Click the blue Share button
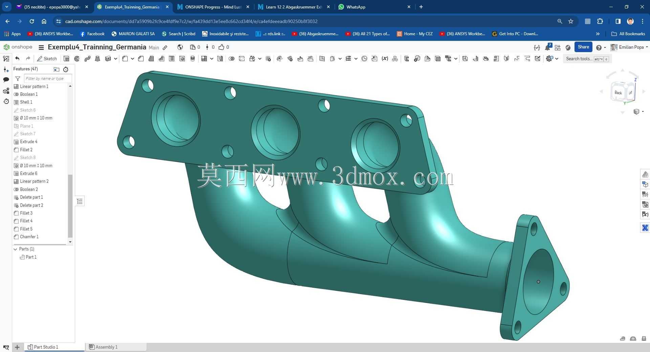650x352 pixels. 583,47
